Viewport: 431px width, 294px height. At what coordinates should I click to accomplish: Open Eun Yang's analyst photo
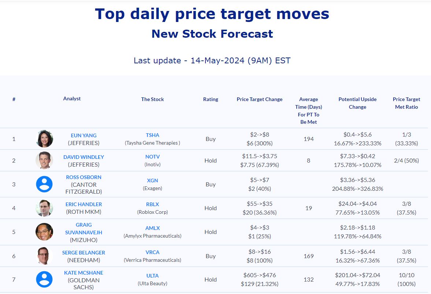point(44,139)
